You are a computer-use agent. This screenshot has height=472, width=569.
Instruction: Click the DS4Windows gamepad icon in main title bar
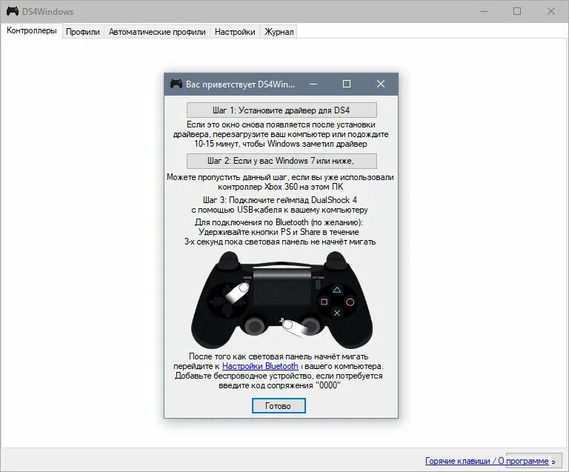point(13,11)
